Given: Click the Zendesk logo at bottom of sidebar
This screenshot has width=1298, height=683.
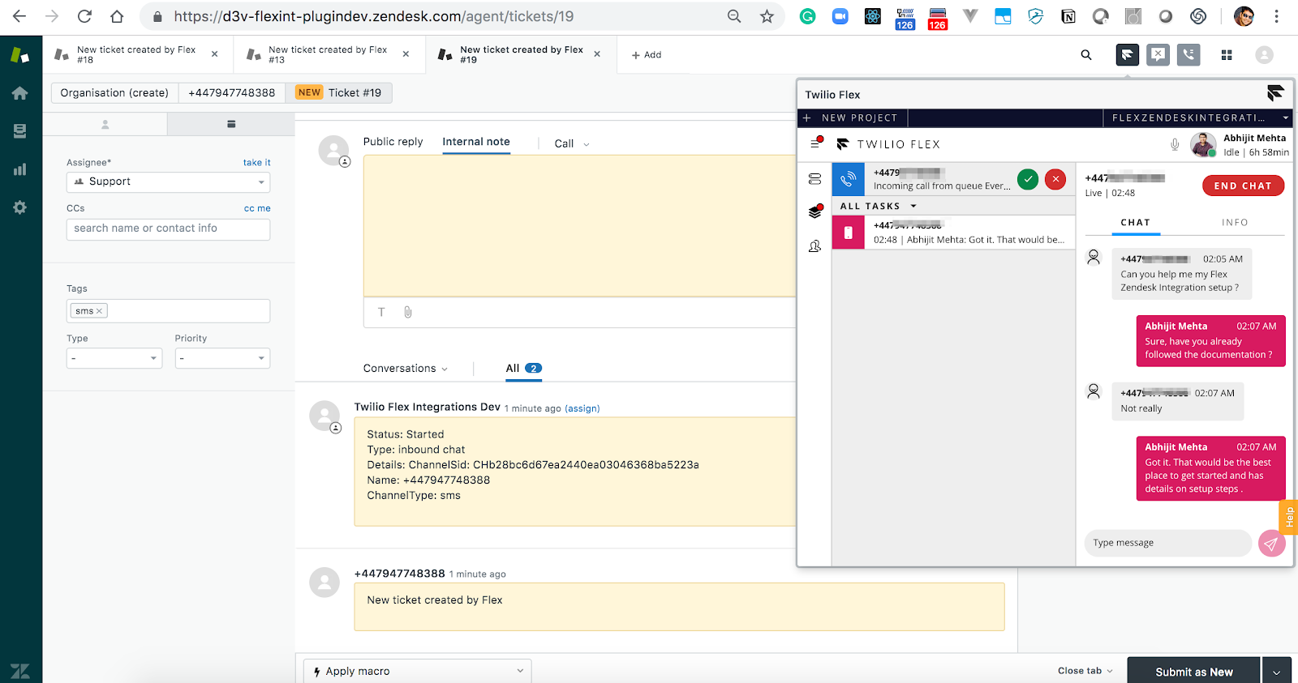Looking at the screenshot, I should tap(20, 671).
